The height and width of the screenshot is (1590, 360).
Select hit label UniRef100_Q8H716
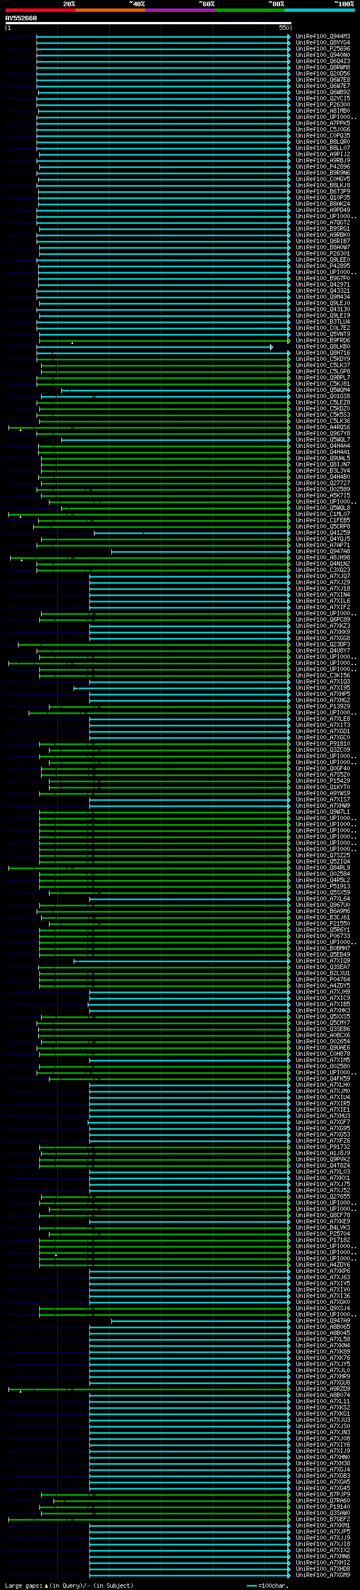[323, 353]
